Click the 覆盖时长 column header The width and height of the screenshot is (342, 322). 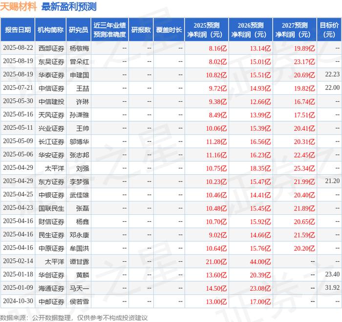169,30
